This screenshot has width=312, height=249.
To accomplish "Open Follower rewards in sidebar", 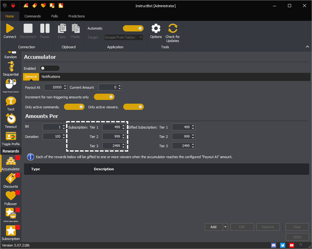I will 11,198.
